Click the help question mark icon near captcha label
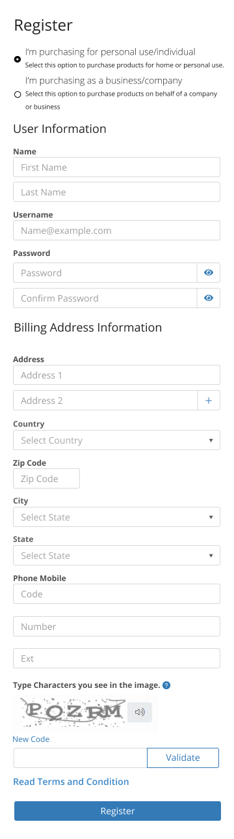This screenshot has height=839, width=234. 166,685
